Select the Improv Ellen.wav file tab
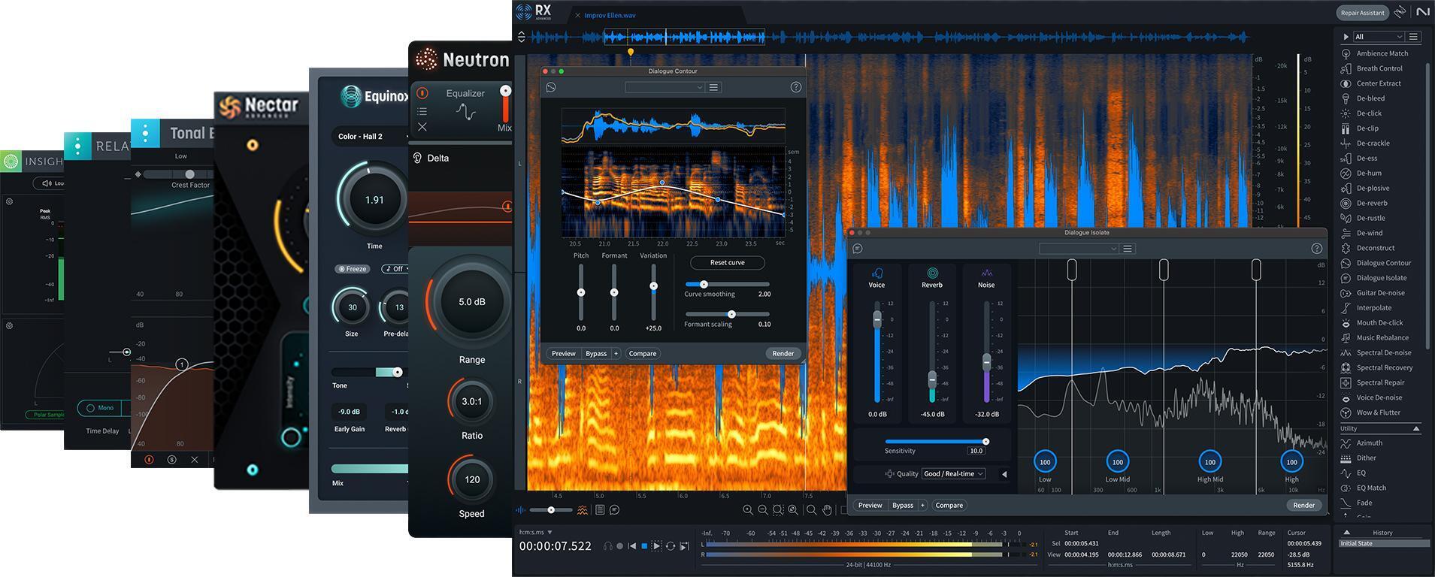This screenshot has height=577, width=1435. point(610,15)
